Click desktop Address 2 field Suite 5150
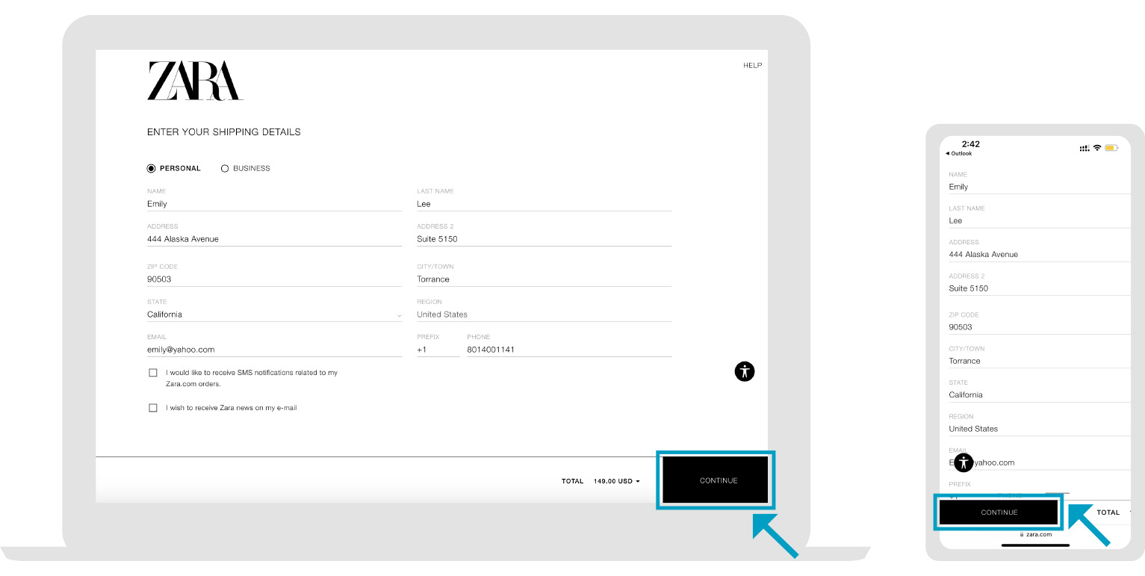This screenshot has height=576, width=1145. coord(544,239)
